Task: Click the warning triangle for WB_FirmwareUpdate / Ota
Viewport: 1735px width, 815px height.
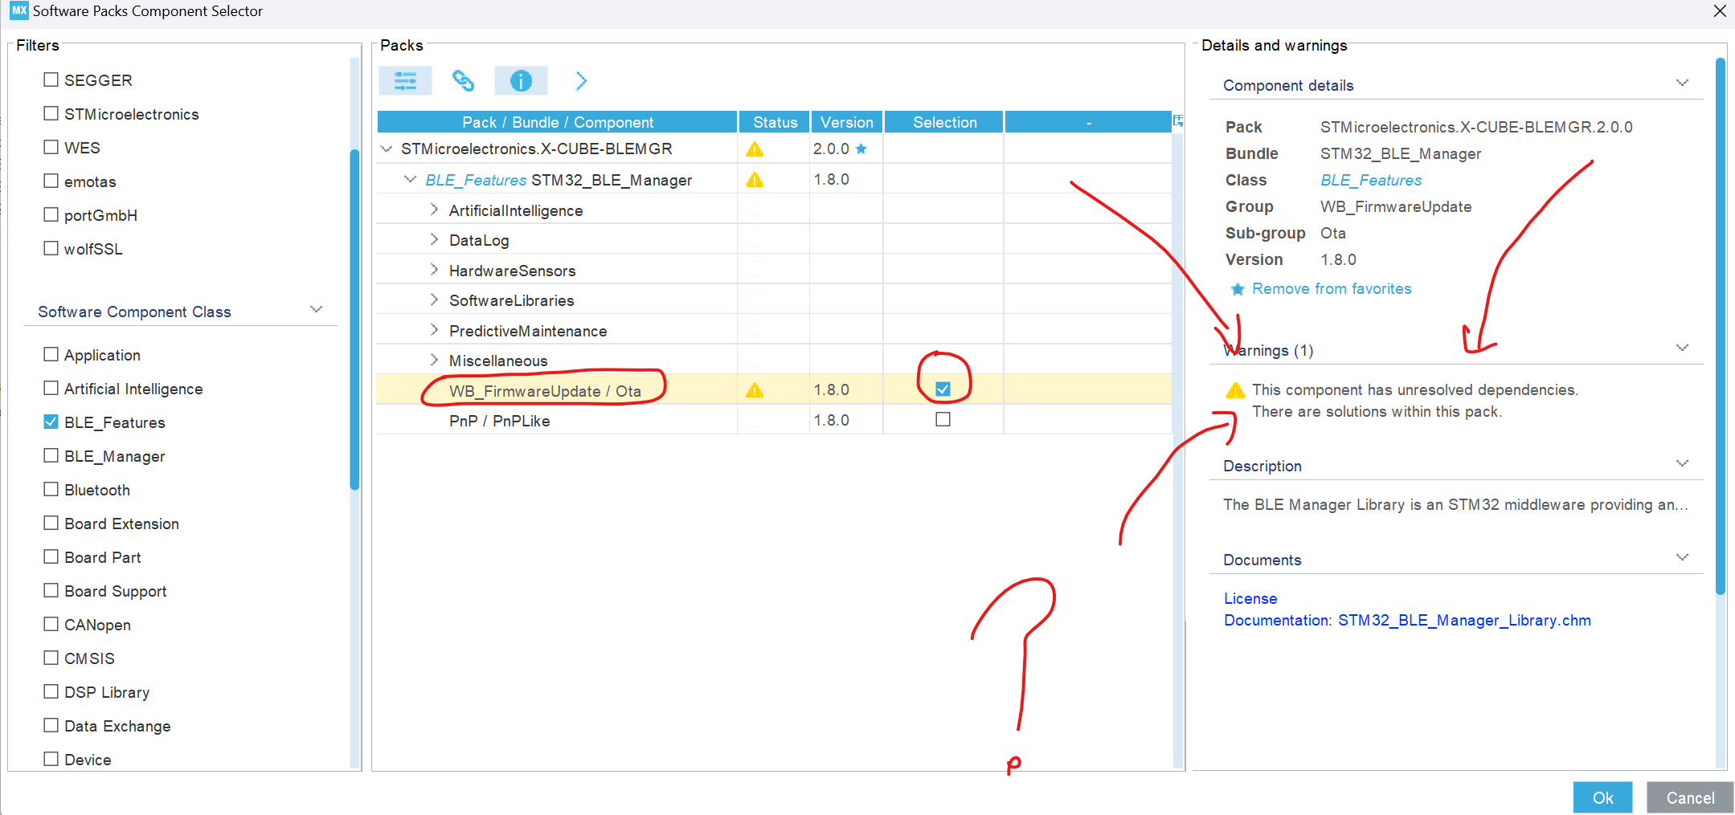Action: 754,389
